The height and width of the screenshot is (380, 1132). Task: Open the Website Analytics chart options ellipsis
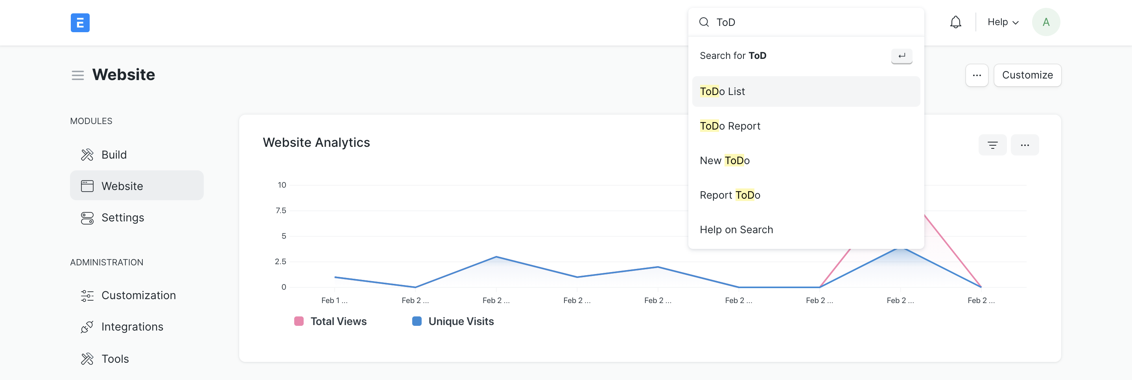pyautogui.click(x=1024, y=145)
